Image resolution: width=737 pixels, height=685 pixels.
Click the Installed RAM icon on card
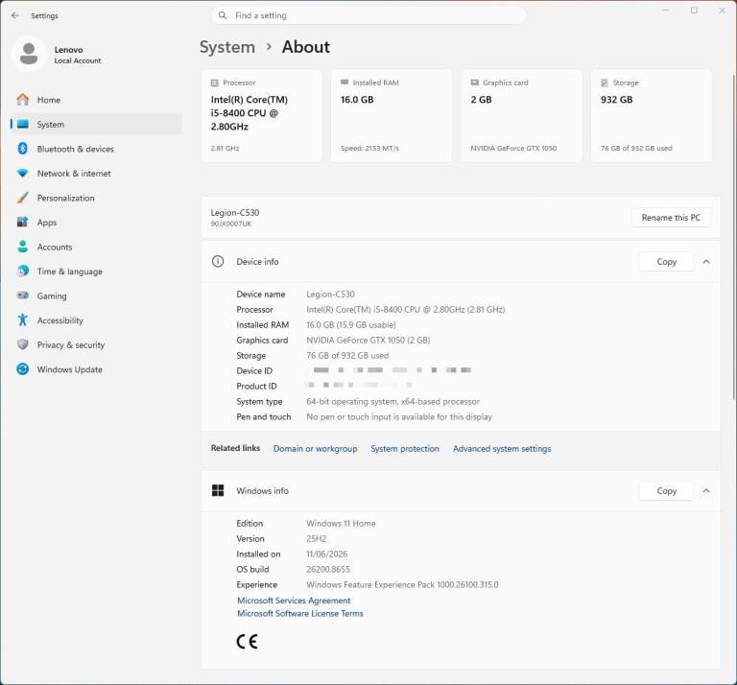click(x=345, y=83)
